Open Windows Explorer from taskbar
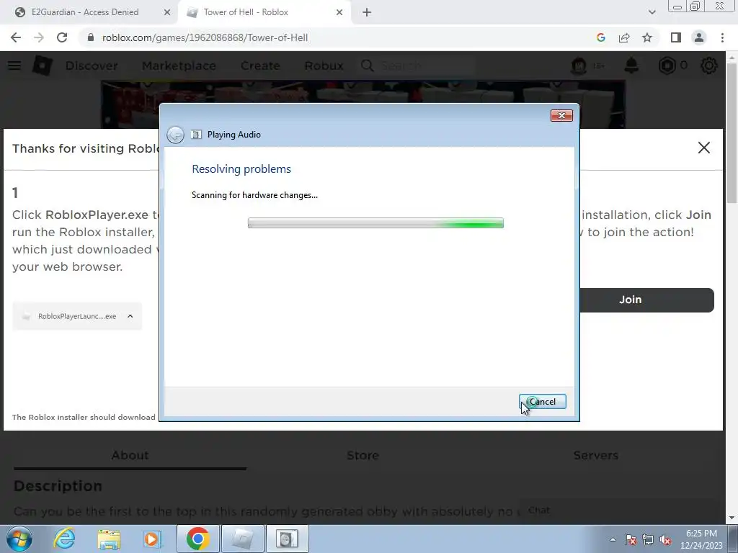Viewport: 738px width, 553px height. click(x=109, y=539)
